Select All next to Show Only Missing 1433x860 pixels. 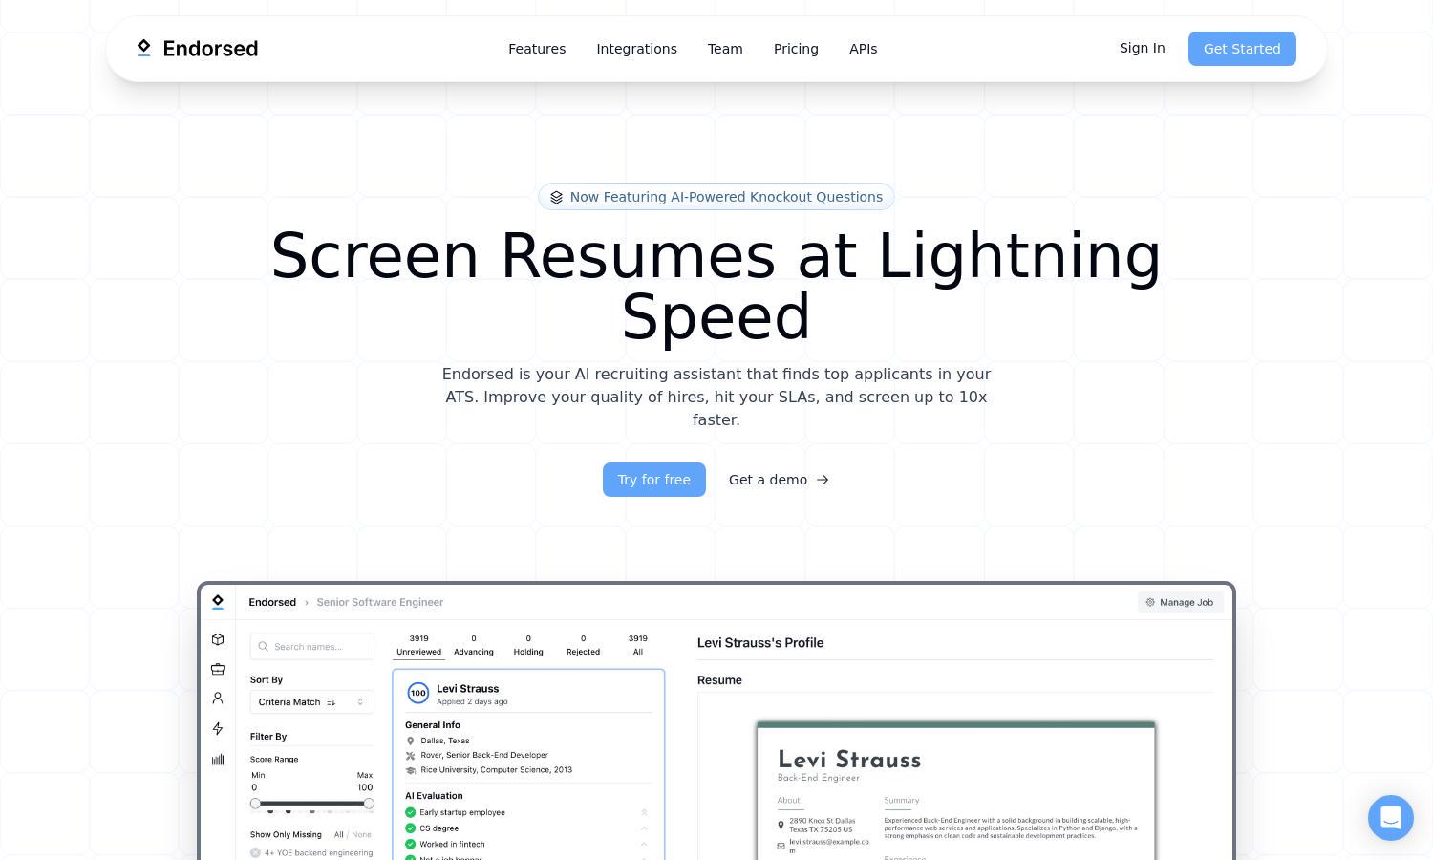(338, 834)
